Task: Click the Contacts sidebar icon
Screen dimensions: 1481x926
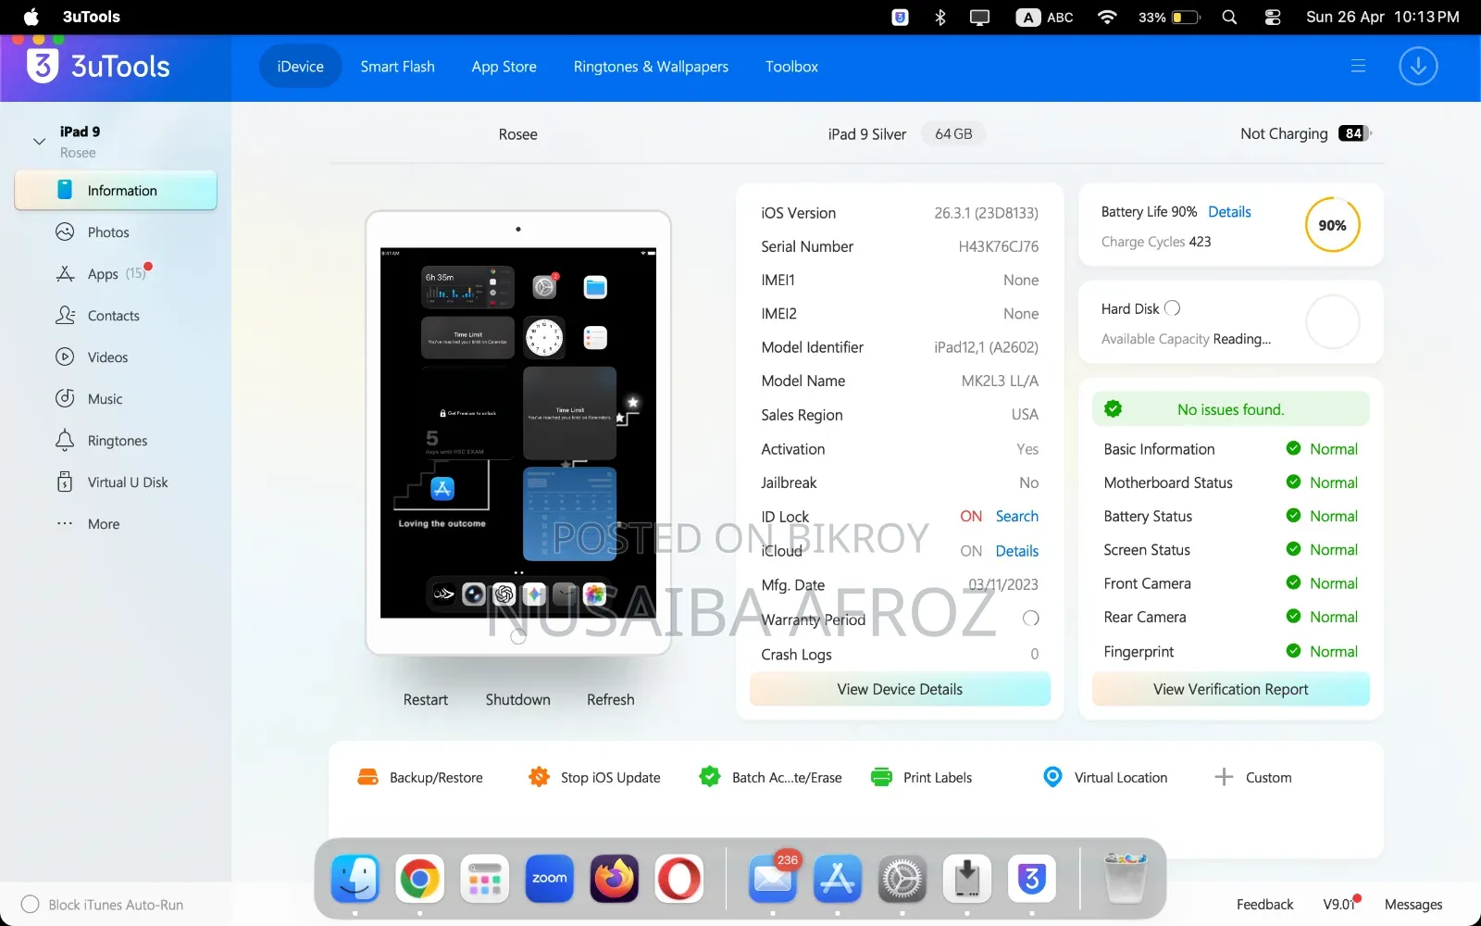Action: [65, 315]
